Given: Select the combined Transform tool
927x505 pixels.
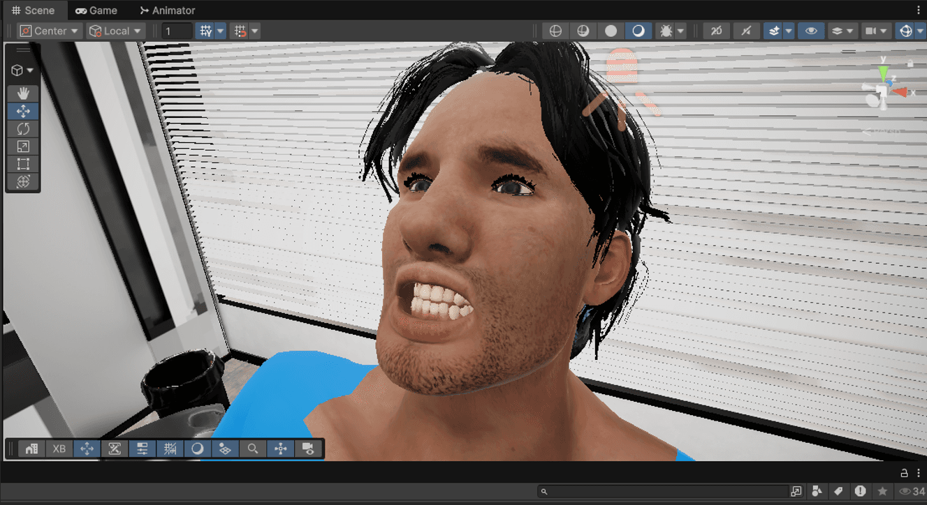Looking at the screenshot, I should [x=23, y=181].
